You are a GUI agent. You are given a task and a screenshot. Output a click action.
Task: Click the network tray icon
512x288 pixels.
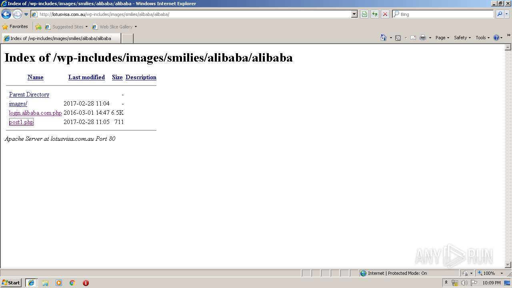455,283
